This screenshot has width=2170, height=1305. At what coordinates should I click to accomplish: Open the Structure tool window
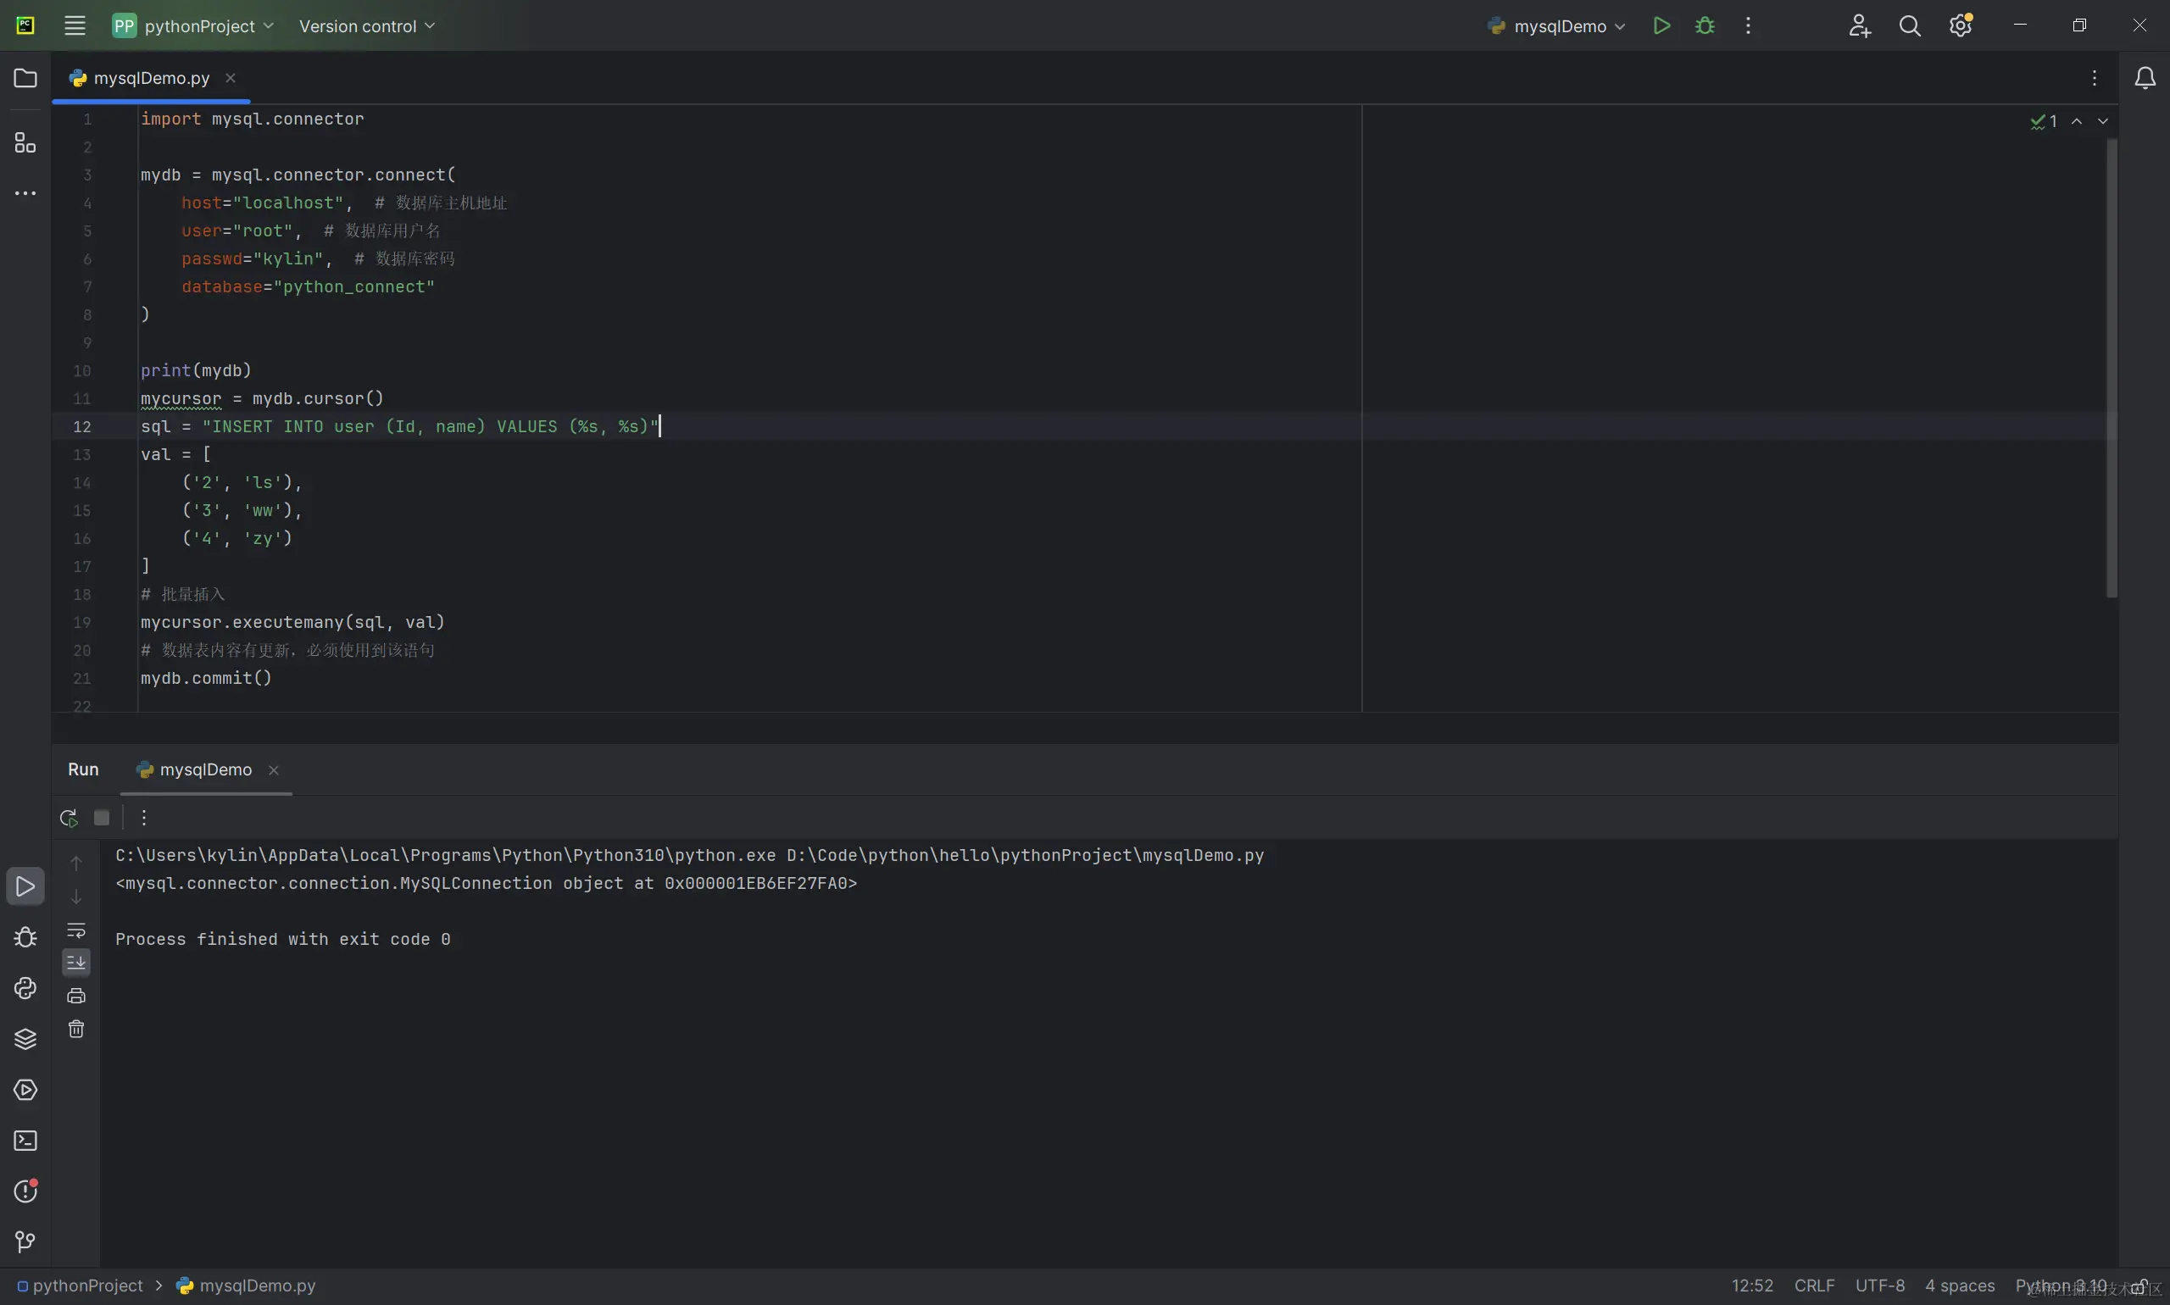25,142
